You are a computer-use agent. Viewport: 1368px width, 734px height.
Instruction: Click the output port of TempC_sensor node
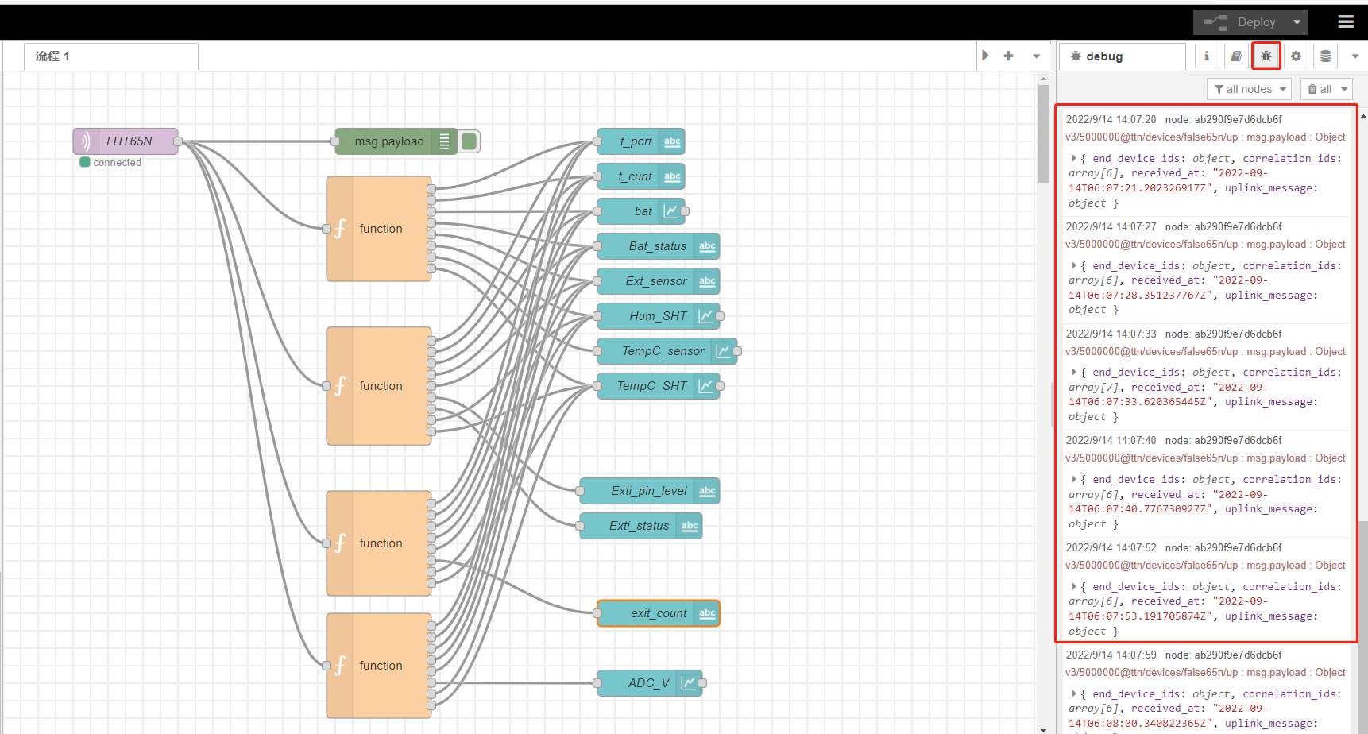click(737, 351)
